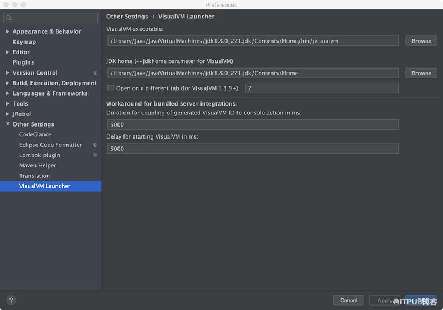The image size is (443, 310).
Task: Expand Languages & Frameworks arrow
Action: point(8,93)
